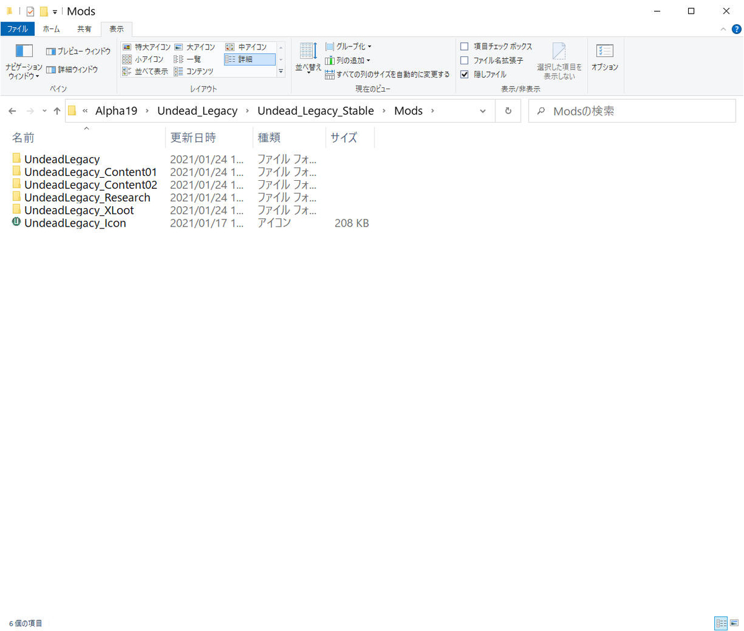Image resolution: width=744 pixels, height=631 pixels.
Task: Select the UndeadLegacy_Research folder
Action: pos(87,198)
